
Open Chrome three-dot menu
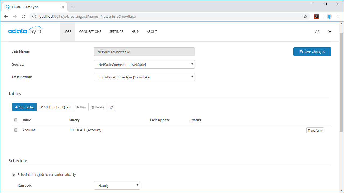pos(338,16)
